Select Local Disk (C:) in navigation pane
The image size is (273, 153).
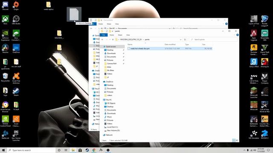[x=113, y=127]
